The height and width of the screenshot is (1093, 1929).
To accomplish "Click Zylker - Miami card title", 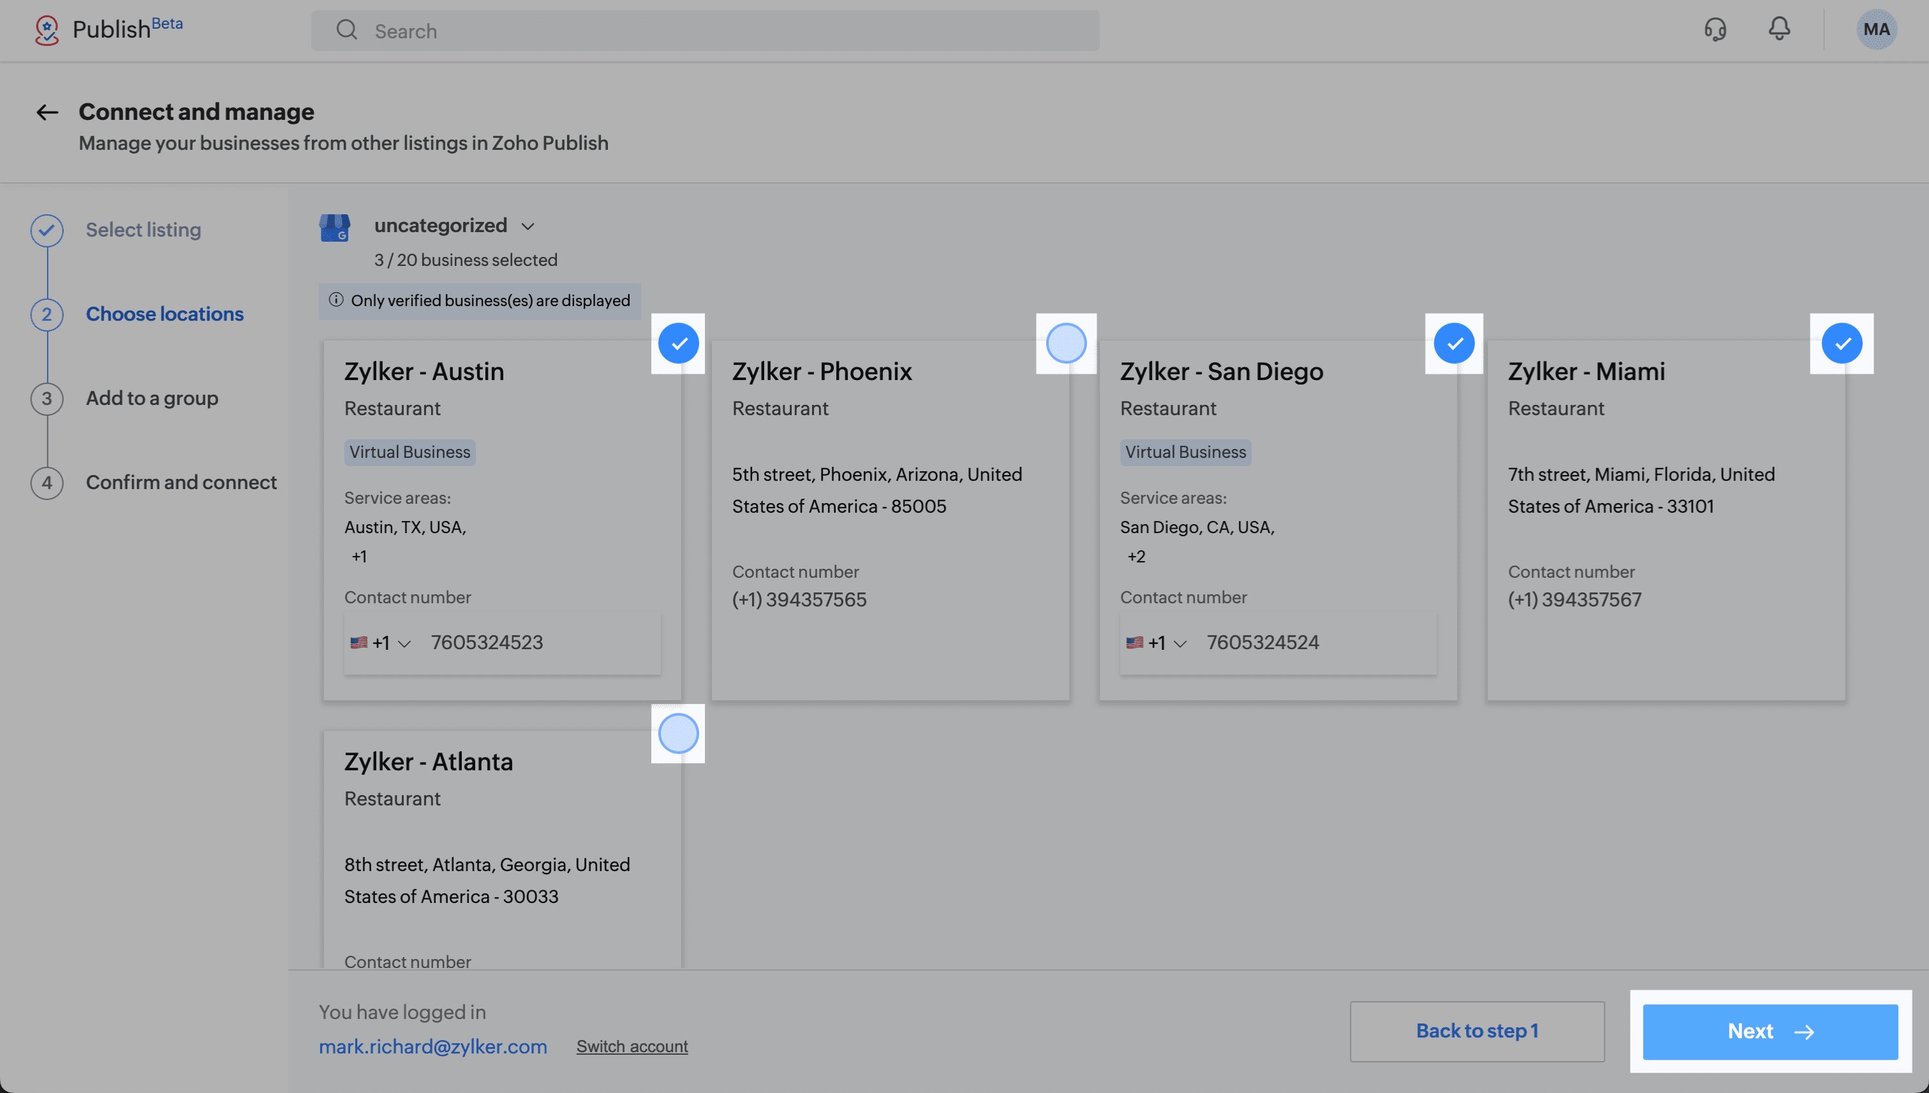I will [x=1586, y=372].
